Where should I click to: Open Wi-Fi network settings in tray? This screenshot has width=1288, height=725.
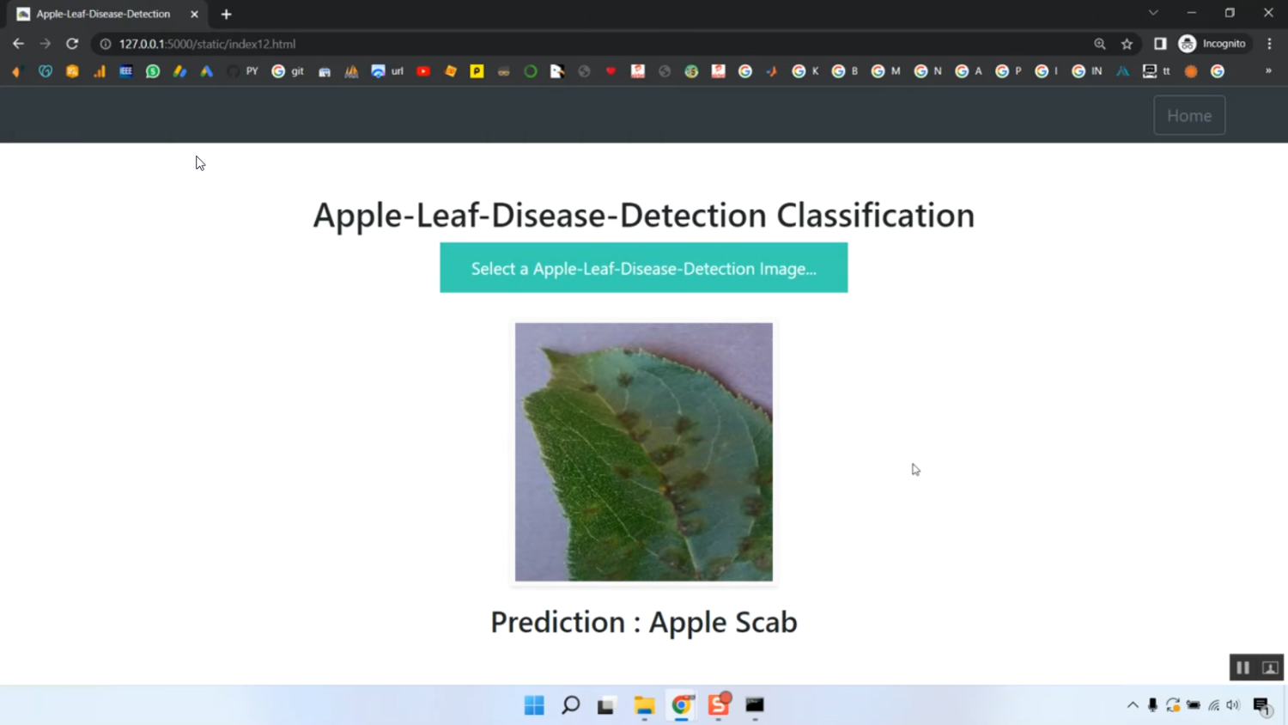1214,705
